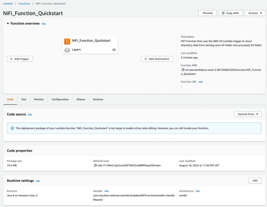This screenshot has height=207, width=267.
Task: Open the Actions dropdown menu
Action: tap(255, 13)
